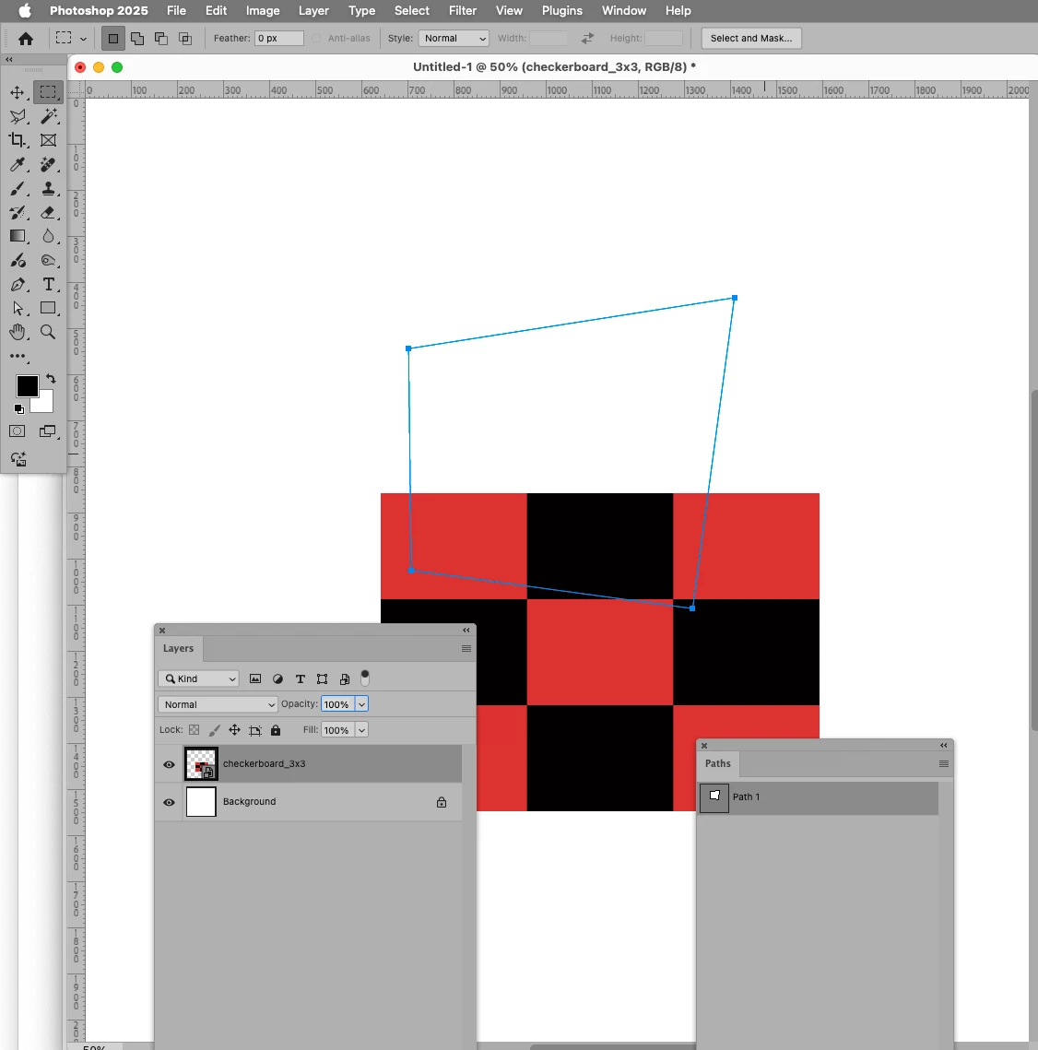Expand the Kind layer filter dropdown

pos(199,679)
